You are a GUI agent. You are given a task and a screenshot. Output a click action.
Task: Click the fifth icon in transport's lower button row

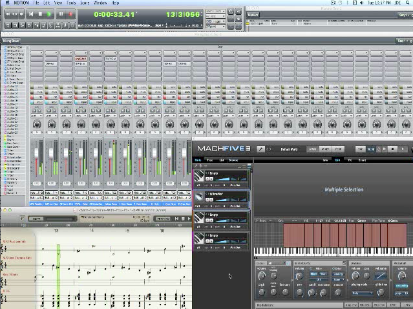pyautogui.click(x=37, y=25)
